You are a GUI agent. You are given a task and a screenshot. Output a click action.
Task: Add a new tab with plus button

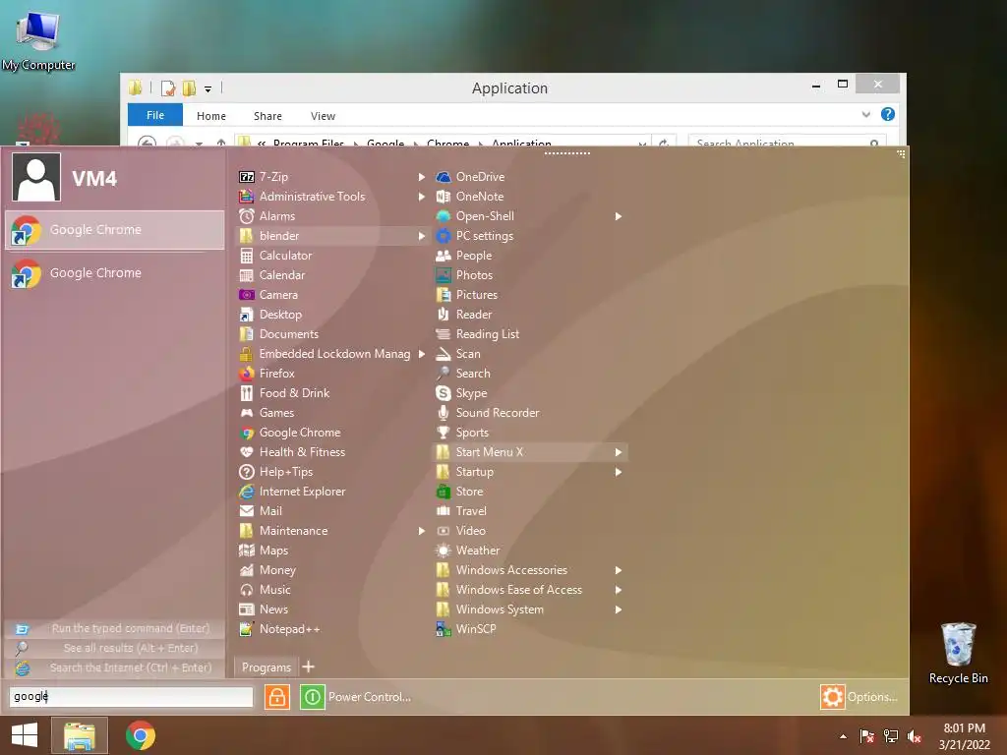click(x=308, y=667)
